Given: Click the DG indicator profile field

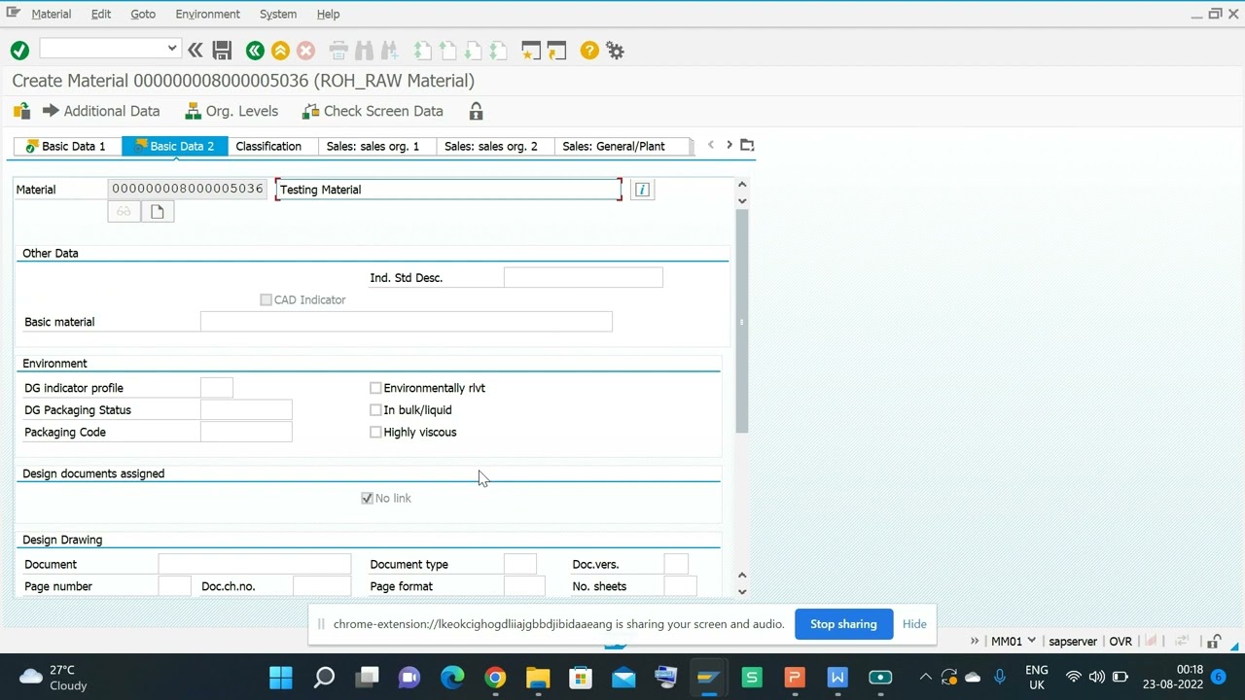Looking at the screenshot, I should tap(217, 388).
